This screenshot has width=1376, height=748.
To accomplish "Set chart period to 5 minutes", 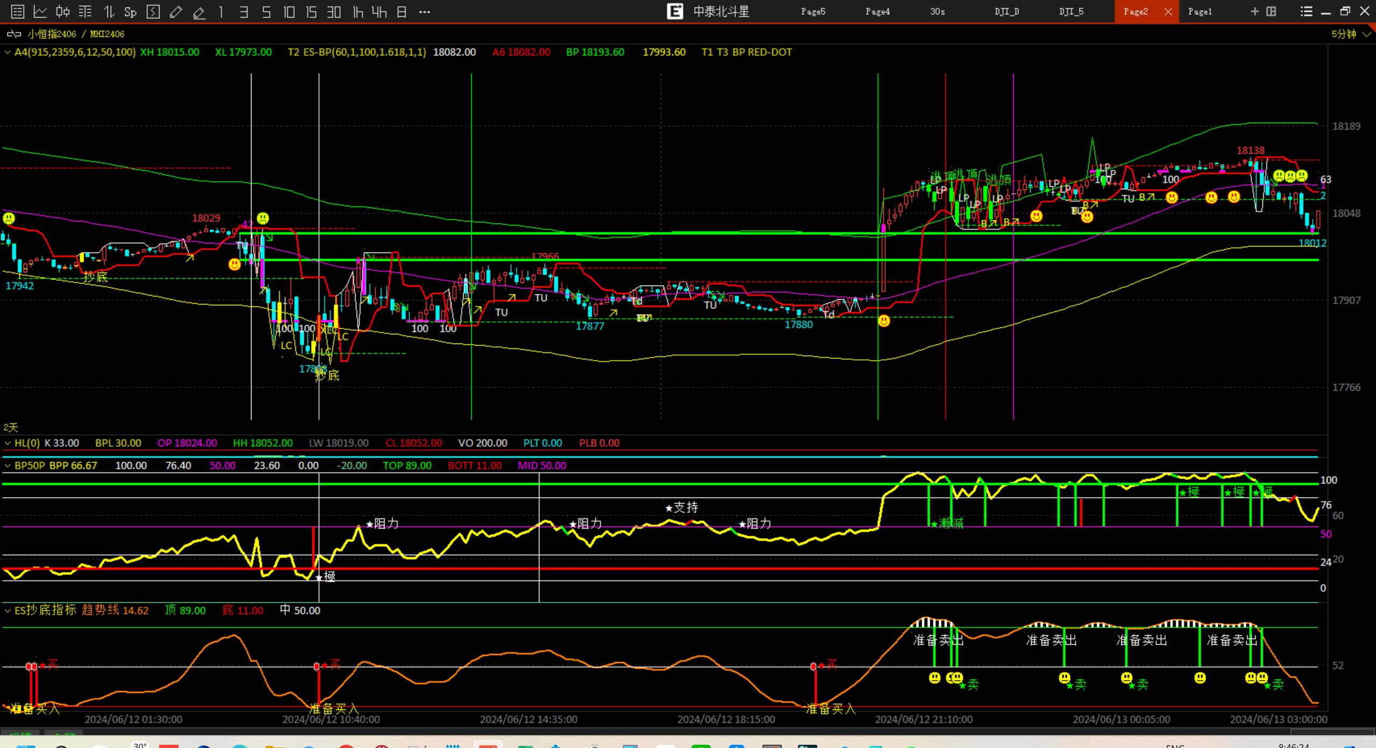I will click(x=266, y=11).
